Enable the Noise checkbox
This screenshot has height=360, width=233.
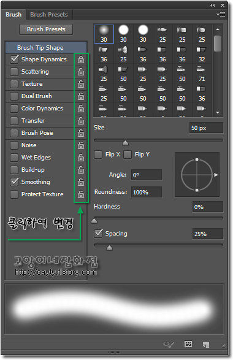point(14,145)
